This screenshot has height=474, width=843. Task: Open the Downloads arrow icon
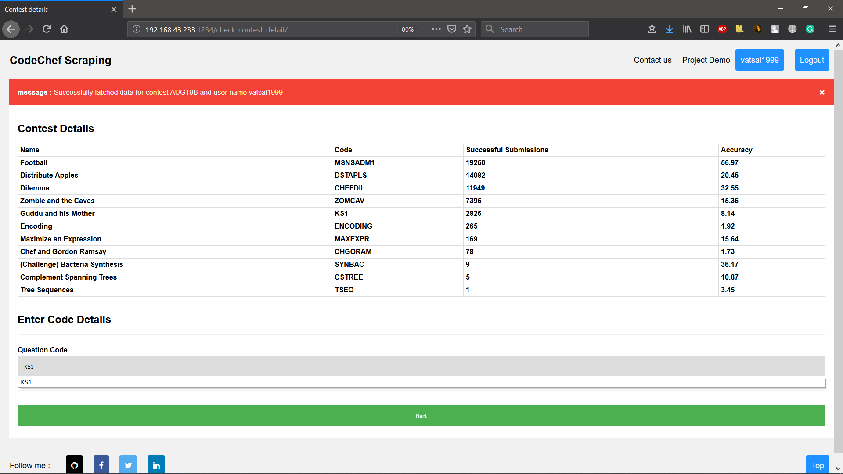tap(669, 29)
